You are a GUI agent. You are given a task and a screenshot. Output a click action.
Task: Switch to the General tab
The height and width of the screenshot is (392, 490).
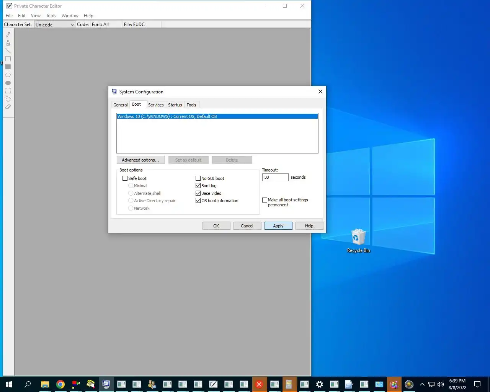[x=121, y=105]
